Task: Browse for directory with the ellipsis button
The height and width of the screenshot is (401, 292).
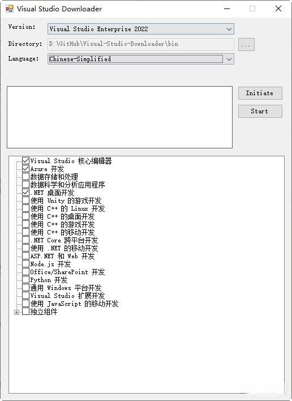Action: (x=246, y=45)
